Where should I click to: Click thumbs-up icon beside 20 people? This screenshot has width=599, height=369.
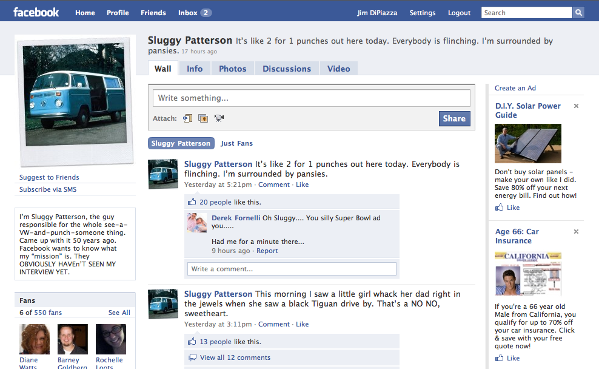(x=192, y=201)
